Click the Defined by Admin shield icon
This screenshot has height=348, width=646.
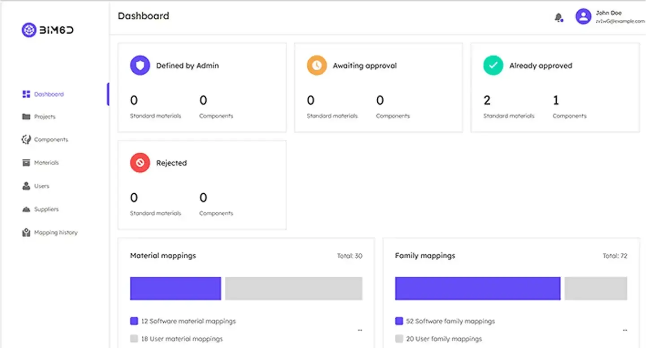coord(140,65)
